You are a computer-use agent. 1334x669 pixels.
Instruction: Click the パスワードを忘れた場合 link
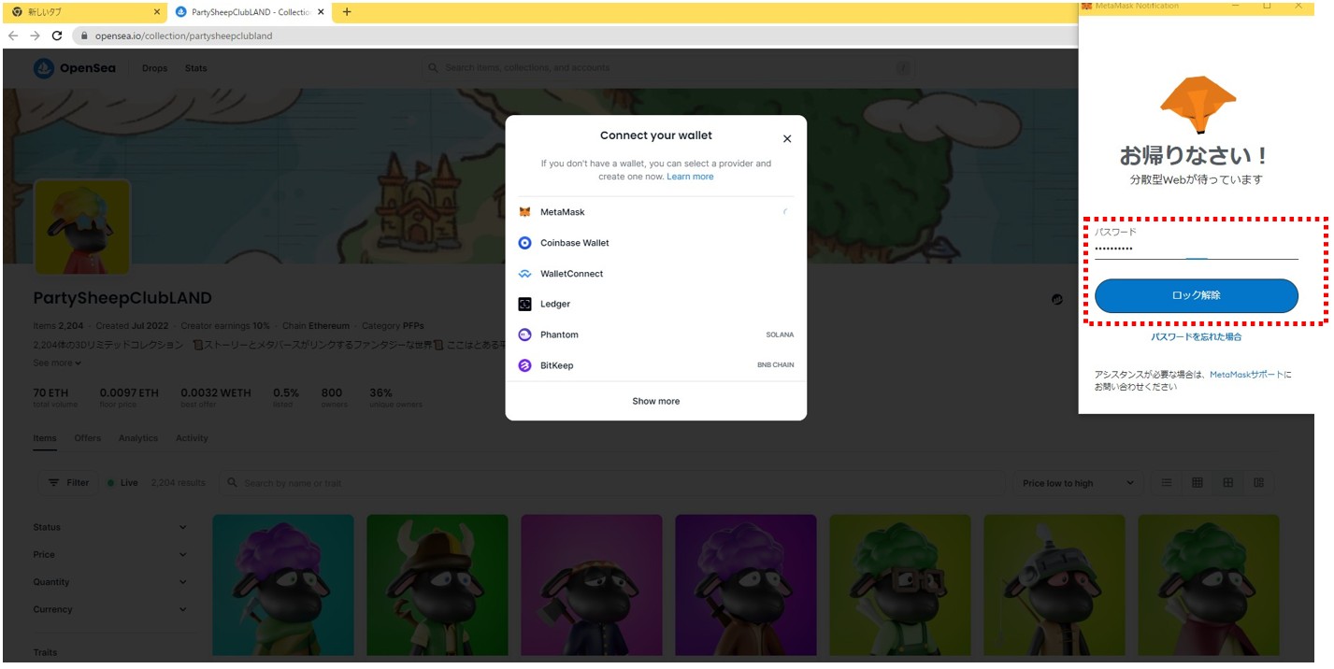coord(1197,337)
